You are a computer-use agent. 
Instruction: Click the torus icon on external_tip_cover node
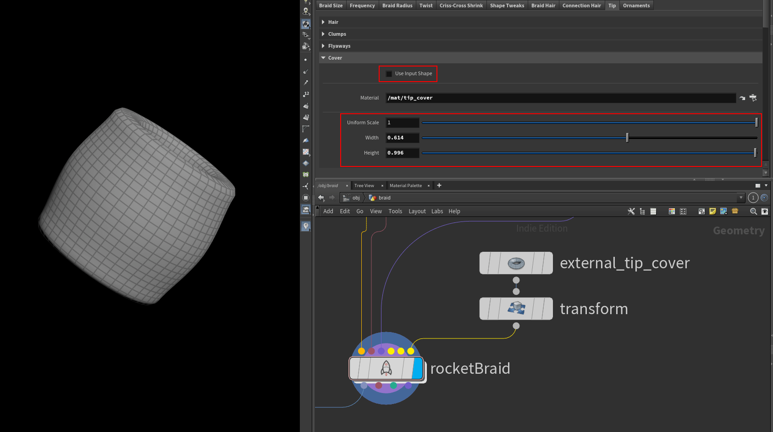point(516,263)
